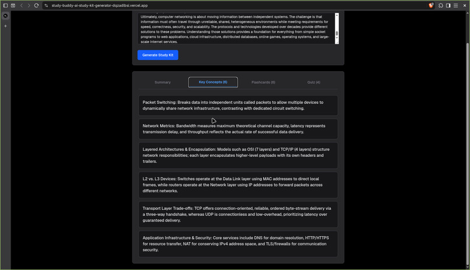Click the textarea scroll up arrow
Screen dimensions: 470x270
[337, 15]
